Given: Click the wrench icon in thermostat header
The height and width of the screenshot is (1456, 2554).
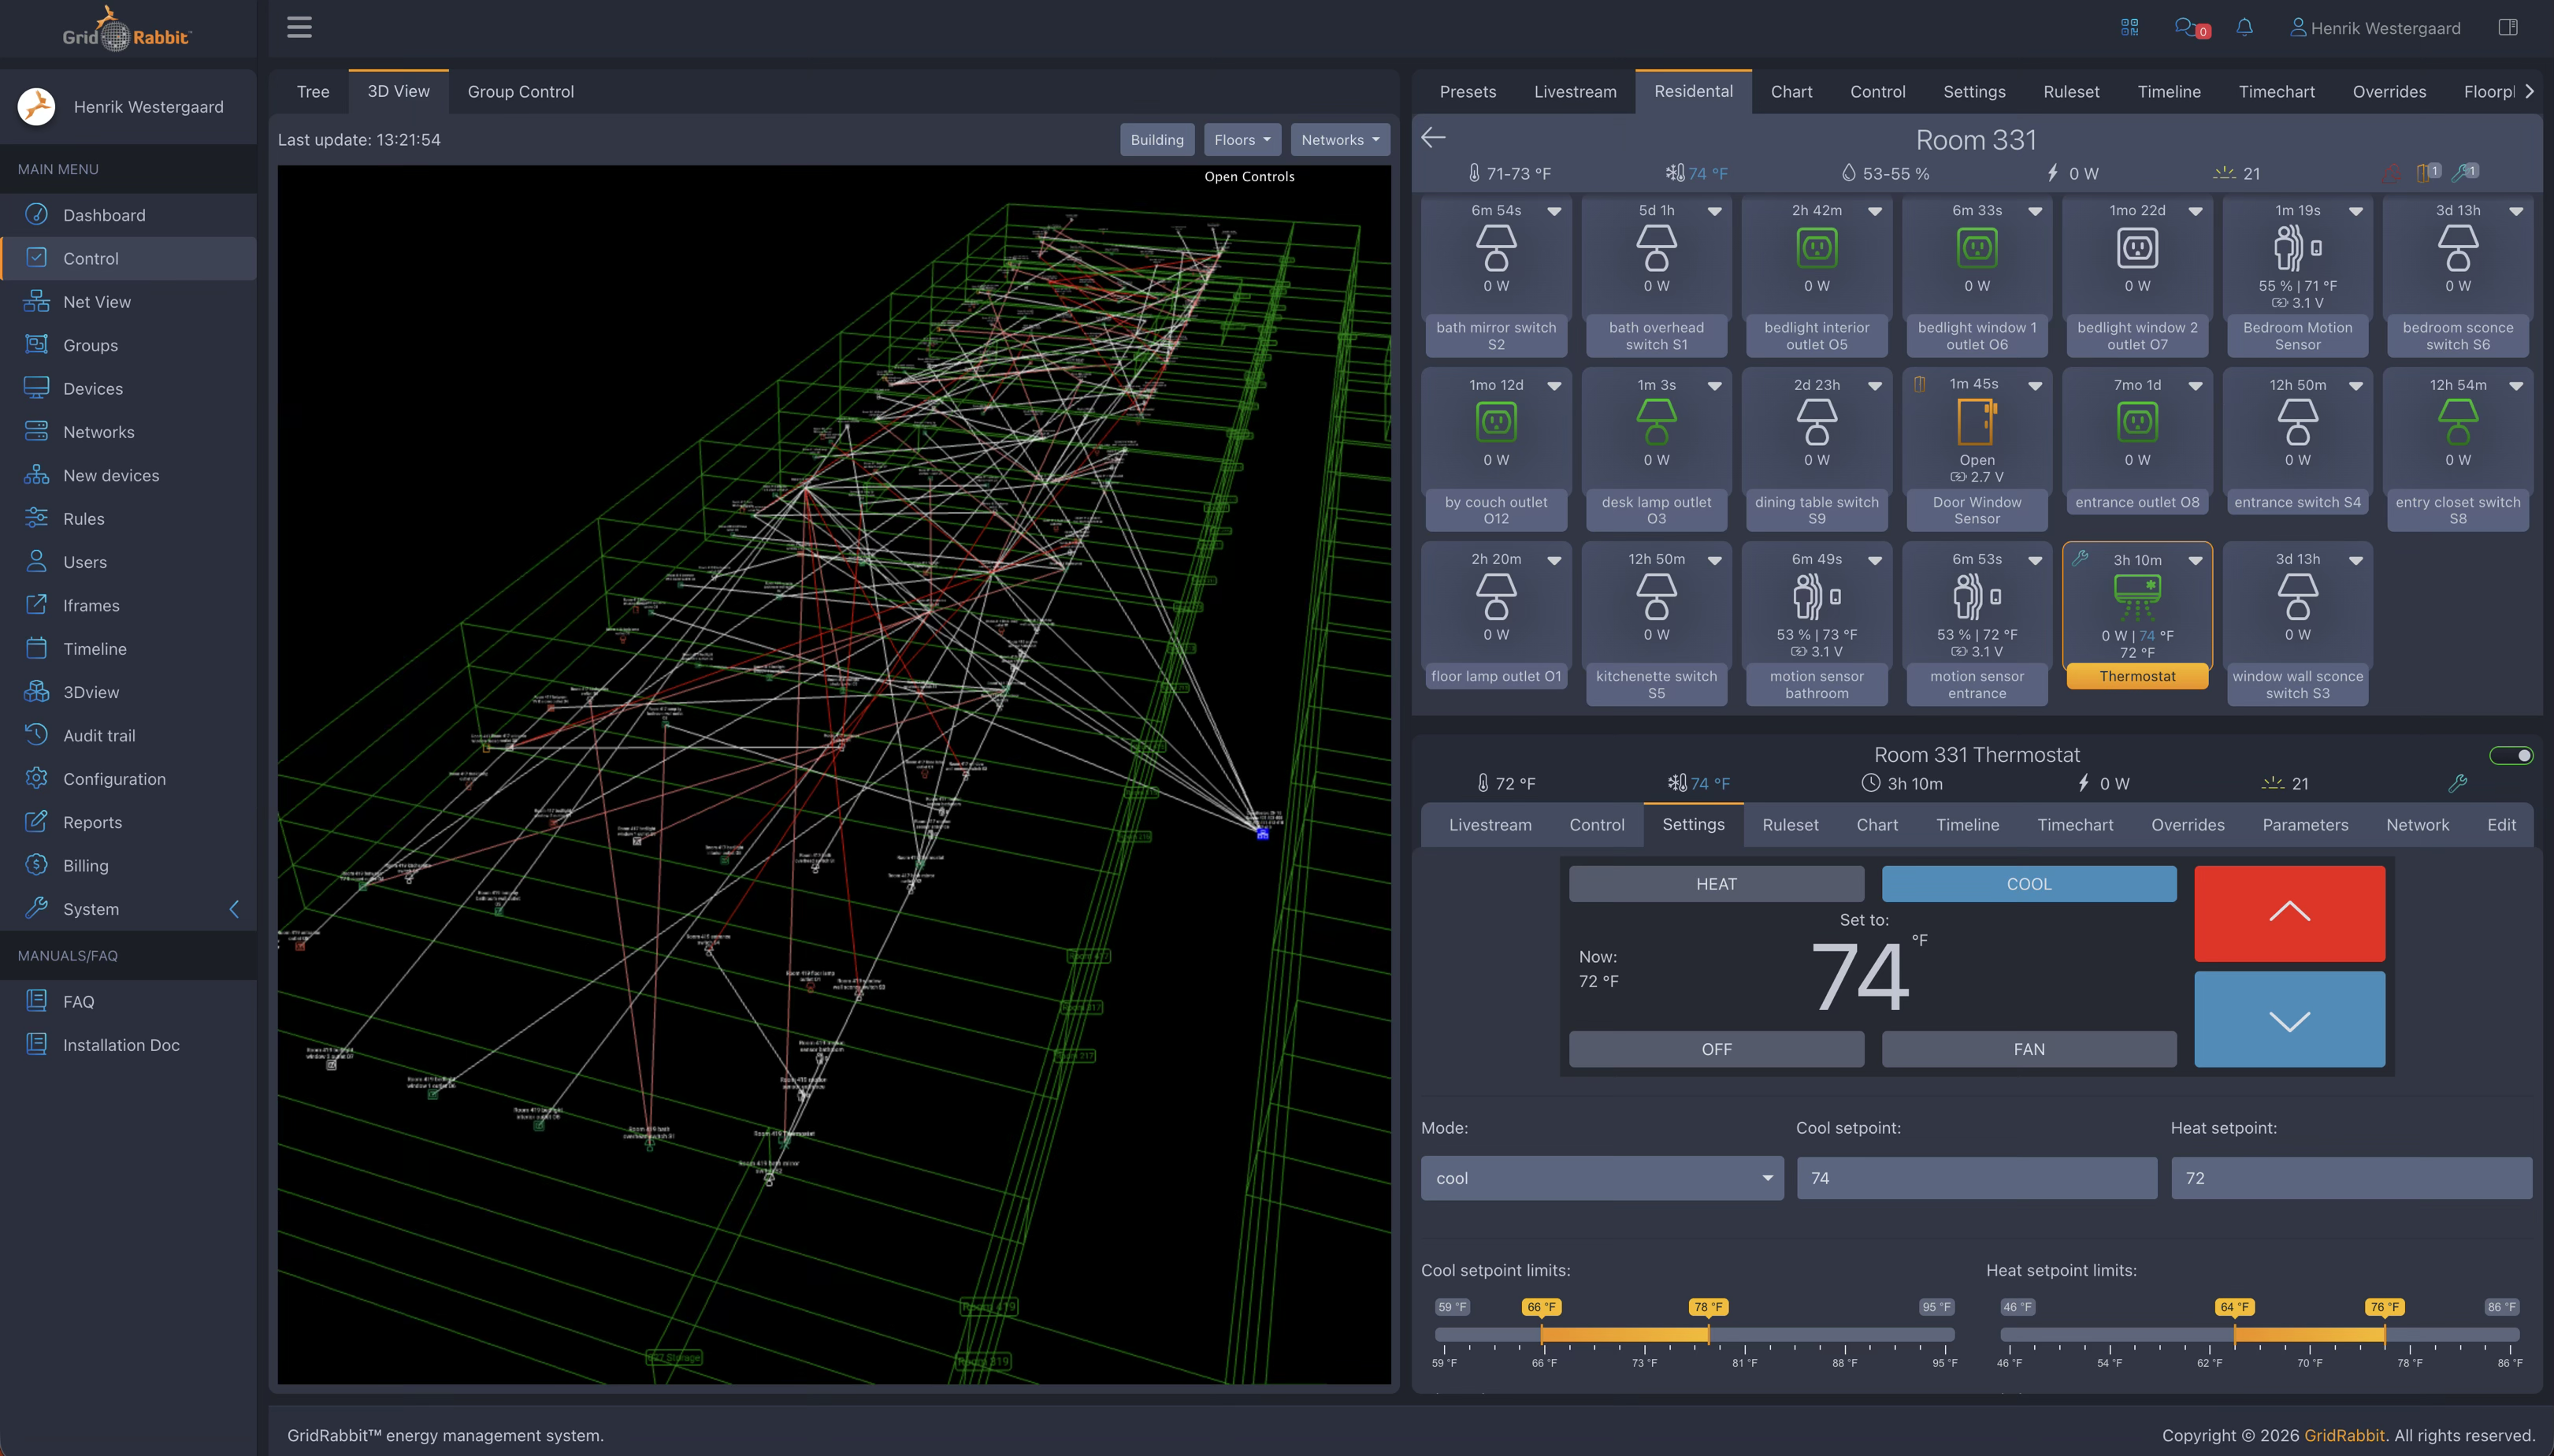Looking at the screenshot, I should 2457,783.
